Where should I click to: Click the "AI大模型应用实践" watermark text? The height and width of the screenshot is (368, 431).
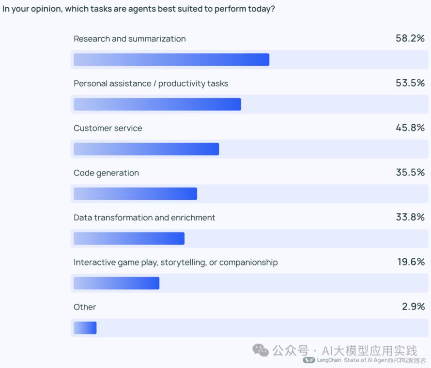pos(369,350)
